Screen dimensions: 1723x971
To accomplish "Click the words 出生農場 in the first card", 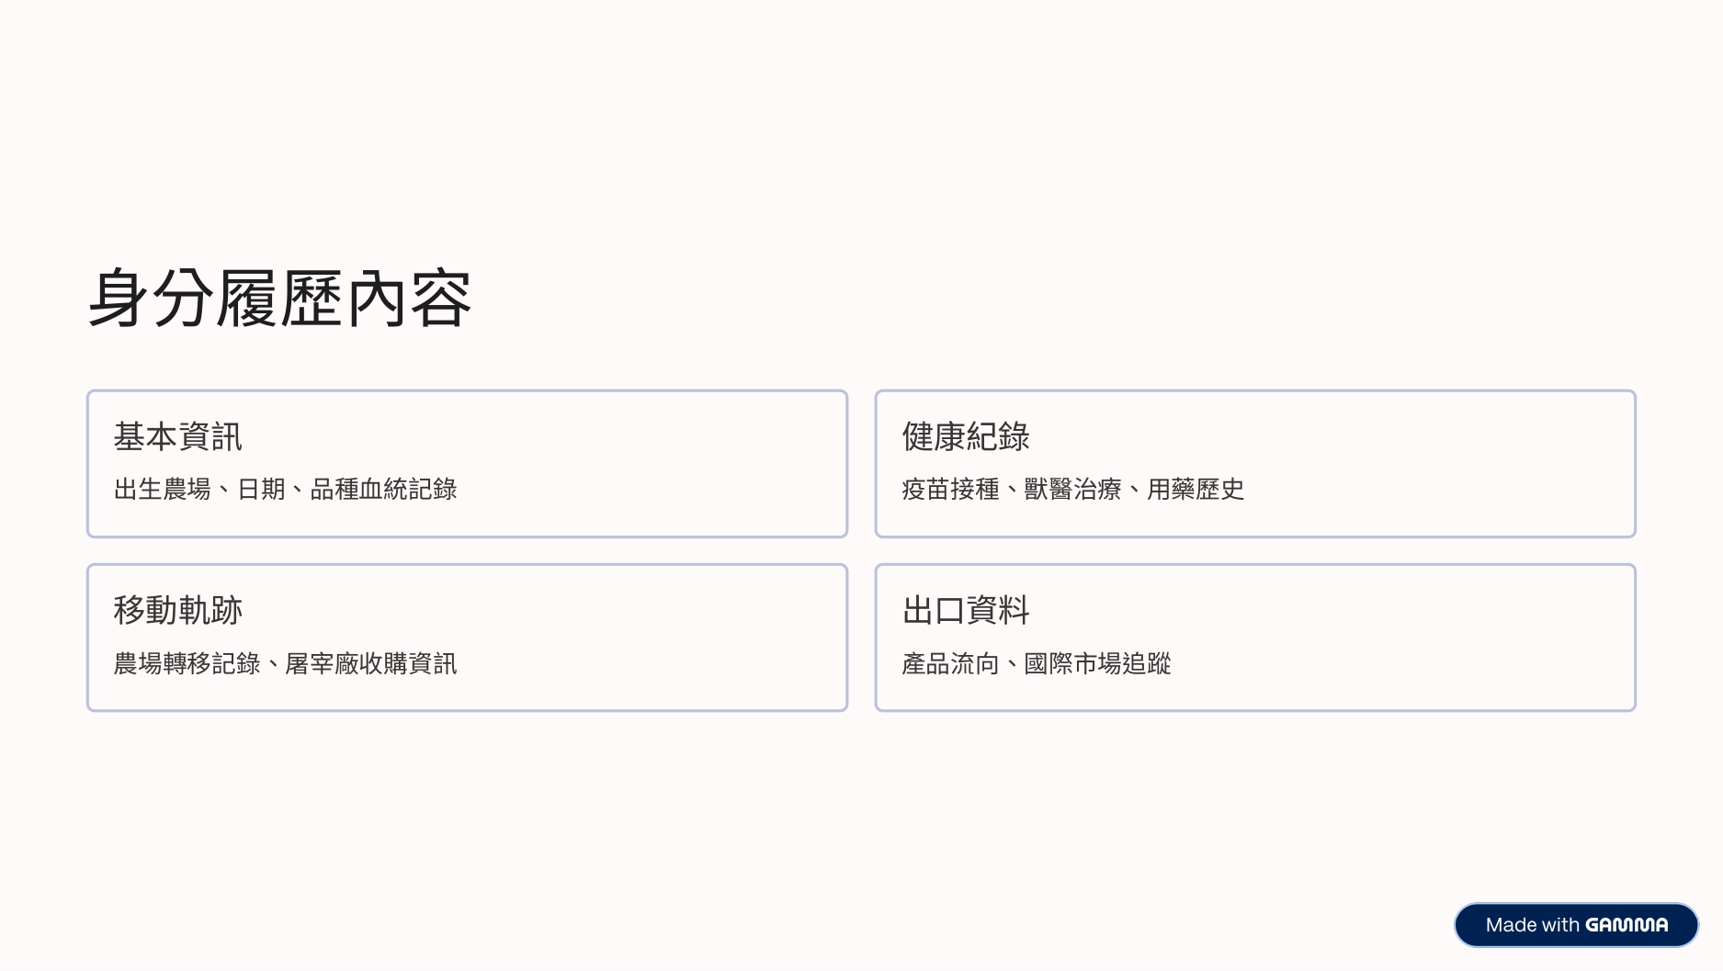I will [163, 490].
